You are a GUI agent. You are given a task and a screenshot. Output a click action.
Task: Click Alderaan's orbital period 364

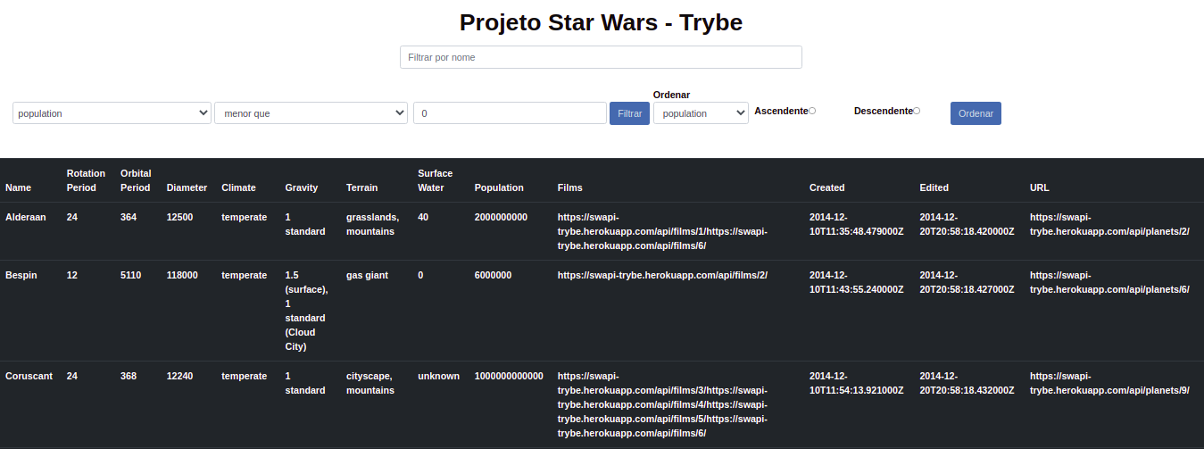tap(129, 217)
